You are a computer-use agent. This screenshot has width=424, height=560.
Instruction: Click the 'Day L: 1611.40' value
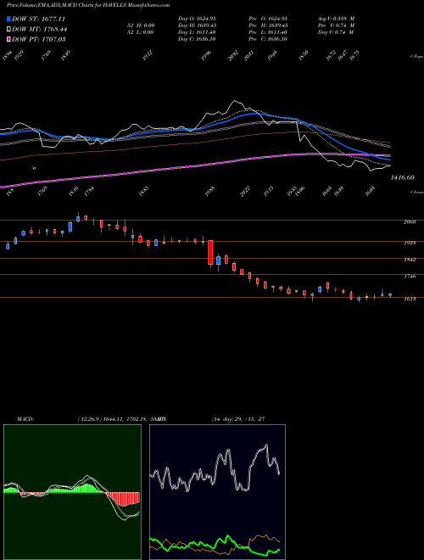click(197, 32)
